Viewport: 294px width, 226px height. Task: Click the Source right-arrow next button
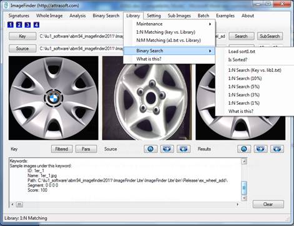point(167,149)
